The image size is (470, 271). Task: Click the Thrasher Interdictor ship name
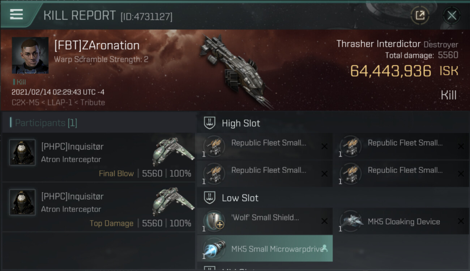379,44
